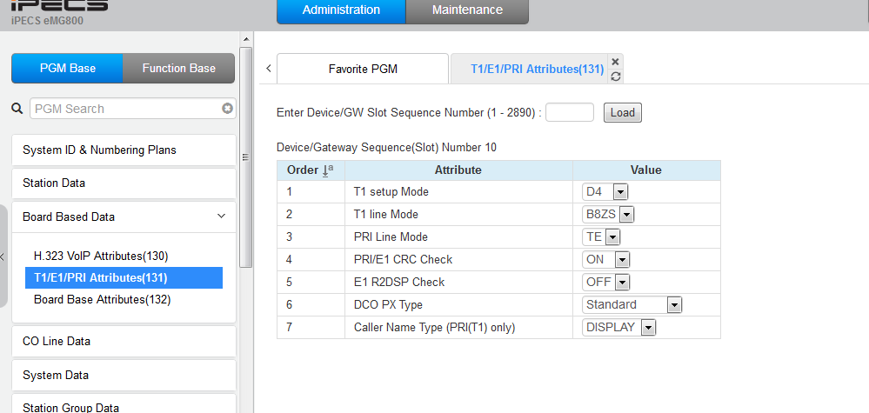869x413 pixels.
Task: Open the Favorite PGM tab
Action: [x=363, y=69]
